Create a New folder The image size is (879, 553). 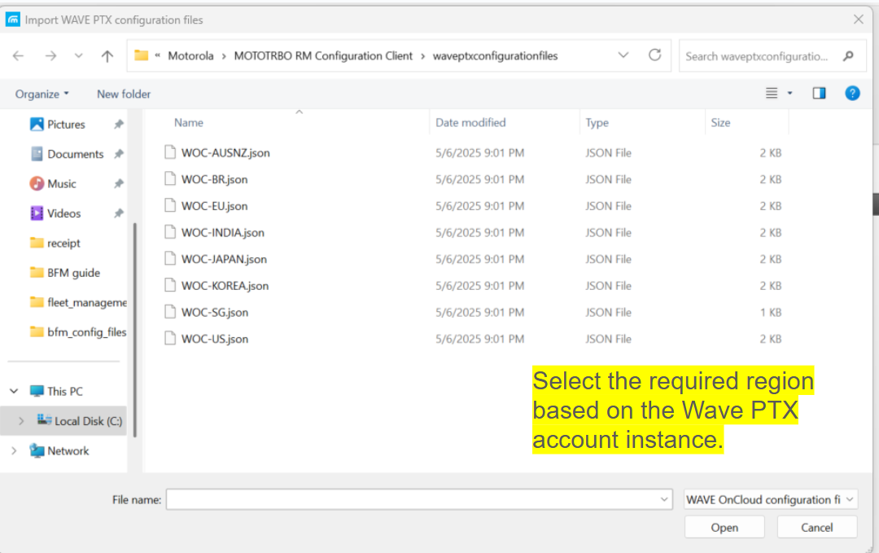(124, 94)
